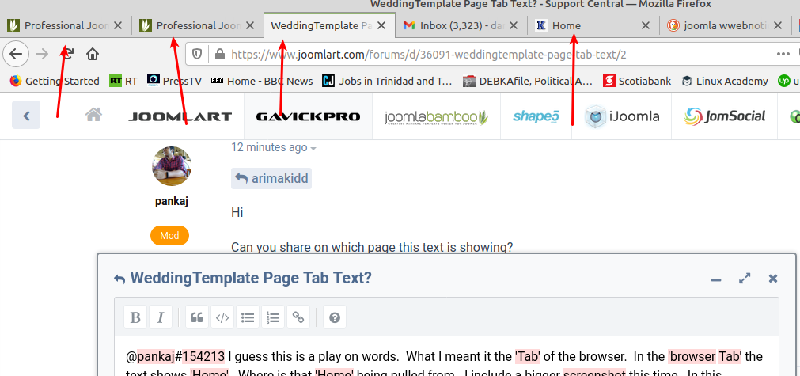Open the iJoomla logo link
The height and width of the screenshot is (376, 800).
coord(621,116)
